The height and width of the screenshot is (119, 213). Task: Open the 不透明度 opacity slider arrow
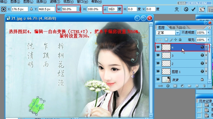click(208, 33)
